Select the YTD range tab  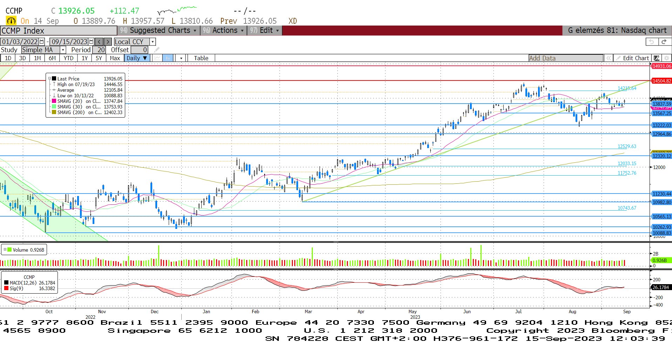(x=68, y=58)
